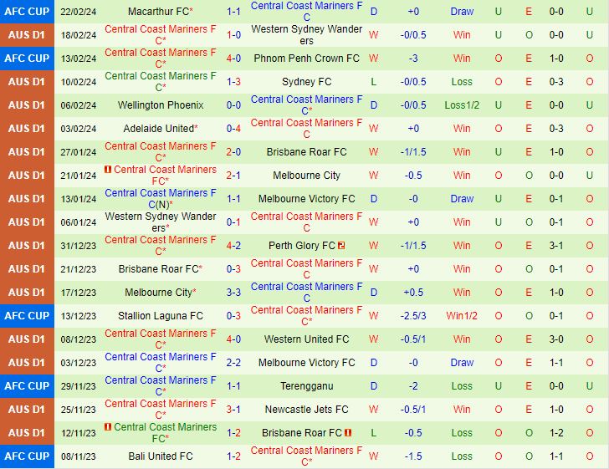Click the 1-2 score at Bali United FC
The height and width of the screenshot is (469, 609).
click(x=233, y=456)
